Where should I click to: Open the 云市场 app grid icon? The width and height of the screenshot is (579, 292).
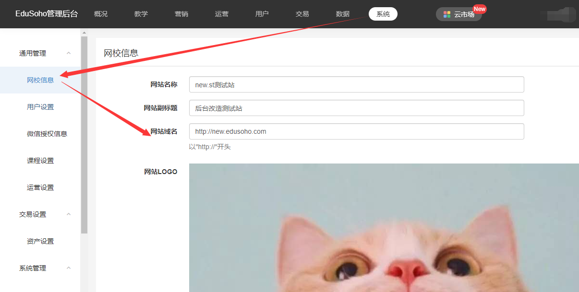(447, 14)
